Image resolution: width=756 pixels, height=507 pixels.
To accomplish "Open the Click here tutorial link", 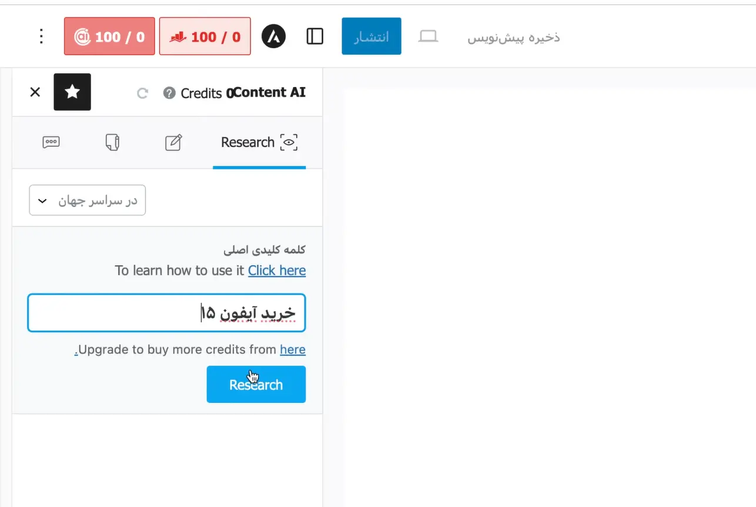I will pyautogui.click(x=277, y=271).
